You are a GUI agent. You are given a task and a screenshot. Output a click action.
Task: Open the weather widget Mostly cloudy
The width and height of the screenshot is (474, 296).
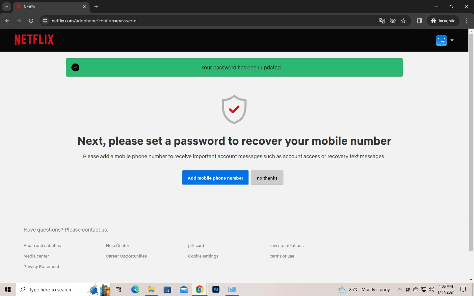point(364,289)
